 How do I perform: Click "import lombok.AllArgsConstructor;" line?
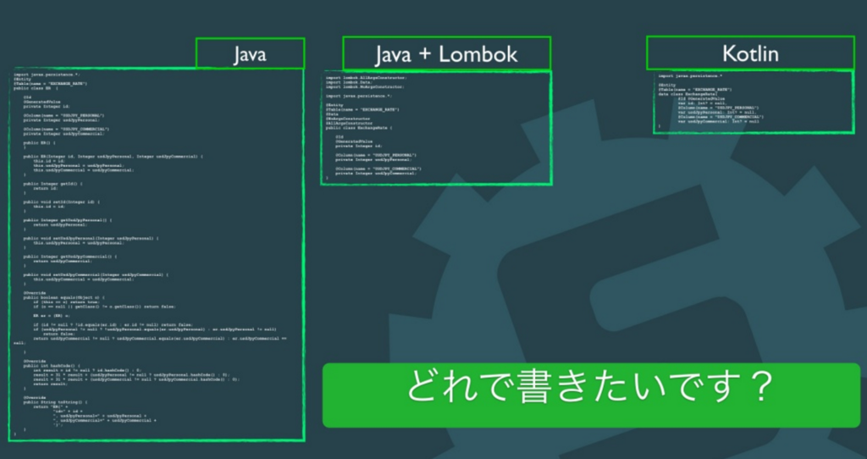(366, 78)
